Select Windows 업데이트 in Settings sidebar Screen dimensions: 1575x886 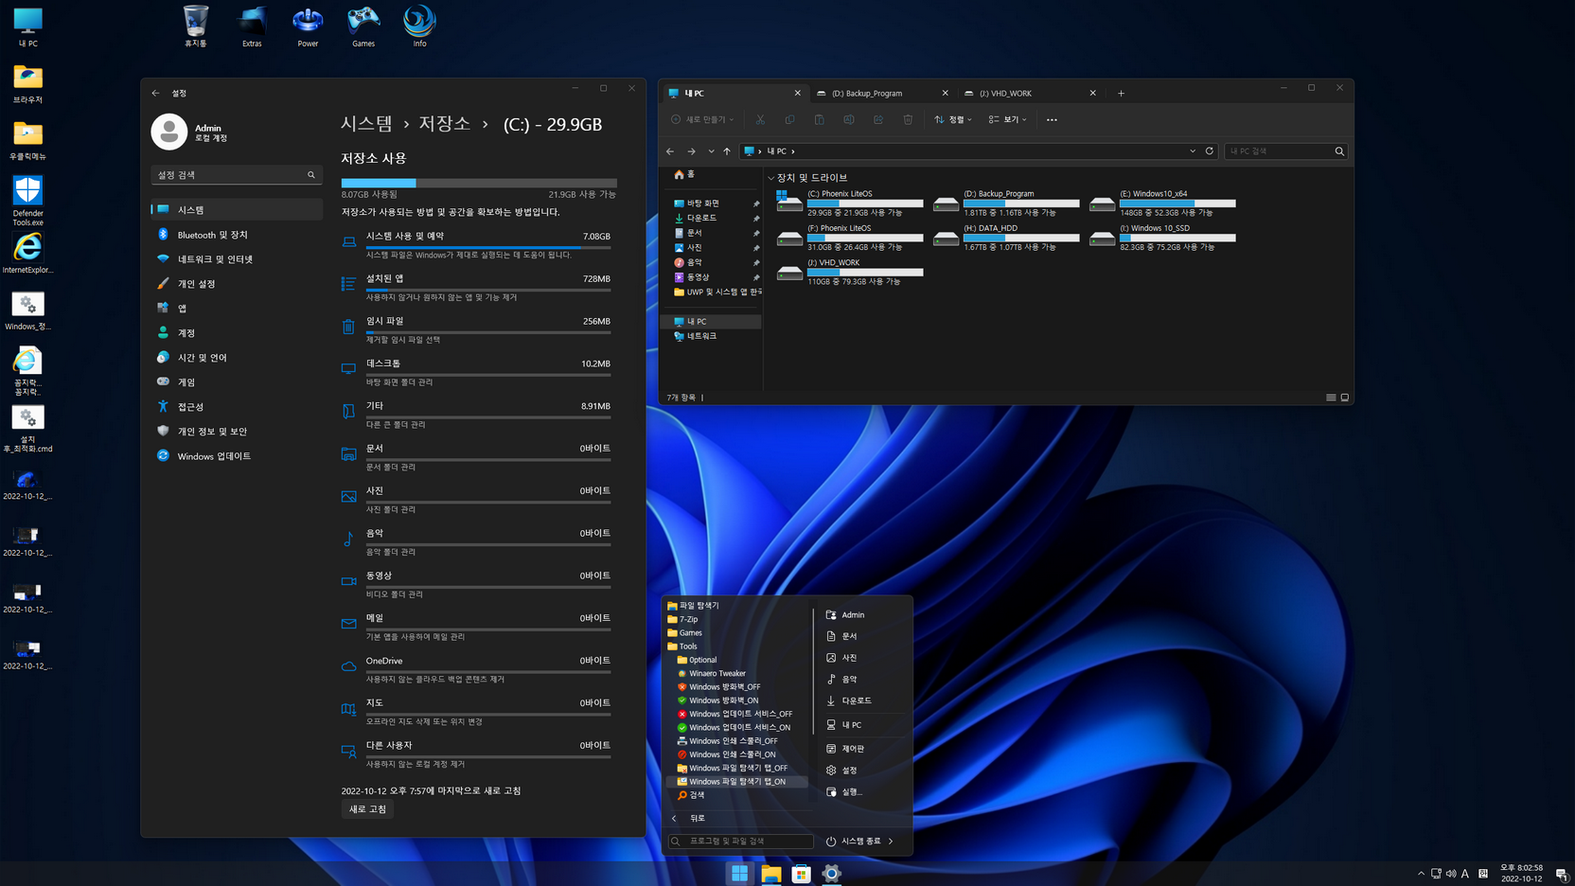click(x=236, y=456)
